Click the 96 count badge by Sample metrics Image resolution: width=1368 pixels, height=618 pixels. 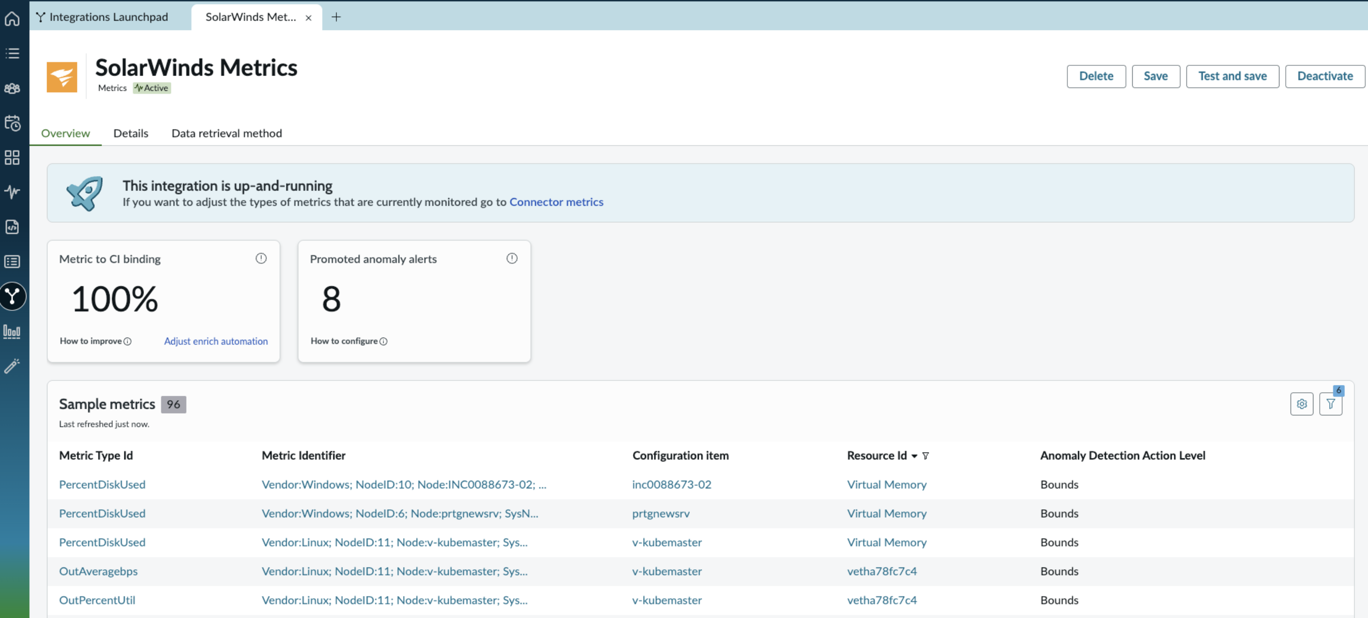(174, 404)
